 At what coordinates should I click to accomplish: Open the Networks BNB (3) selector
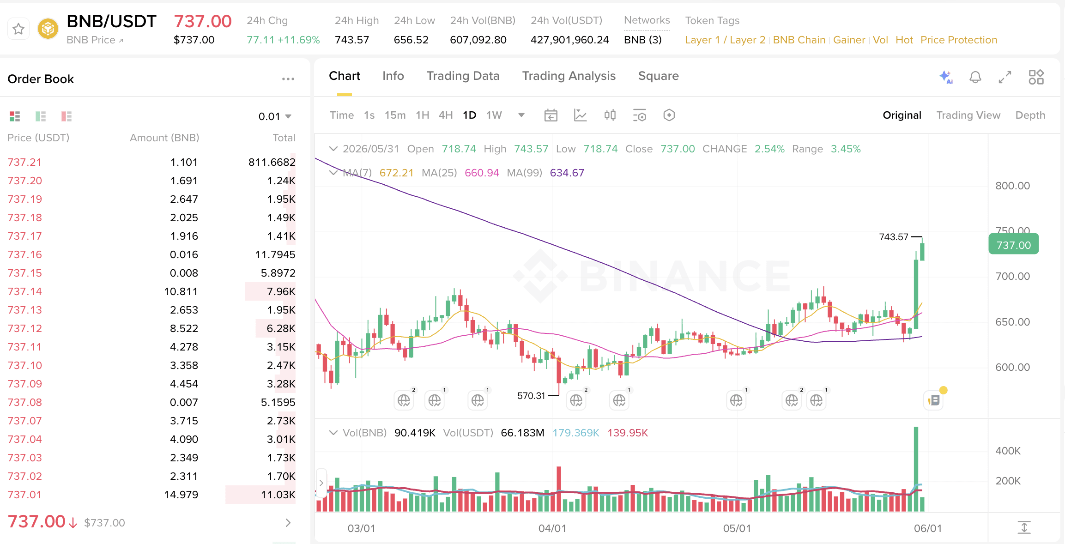click(x=643, y=40)
